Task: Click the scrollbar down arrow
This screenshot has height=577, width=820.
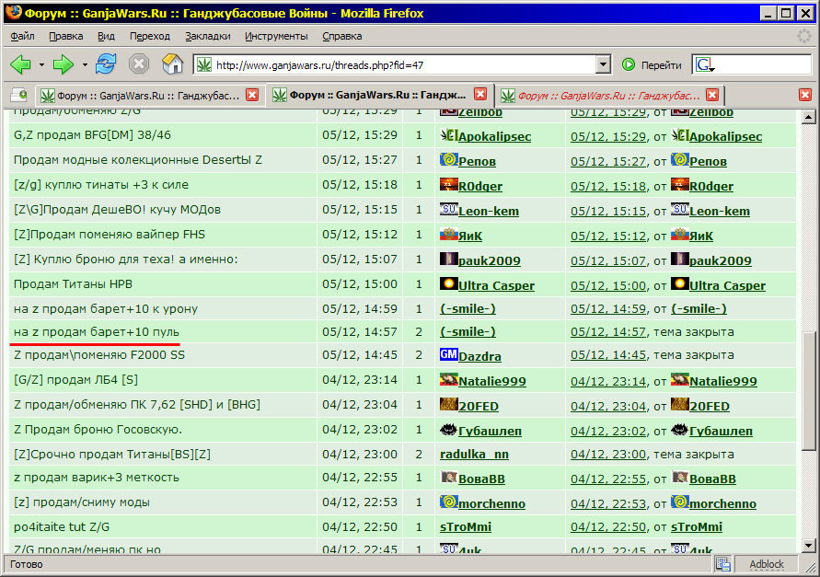Action: [808, 546]
